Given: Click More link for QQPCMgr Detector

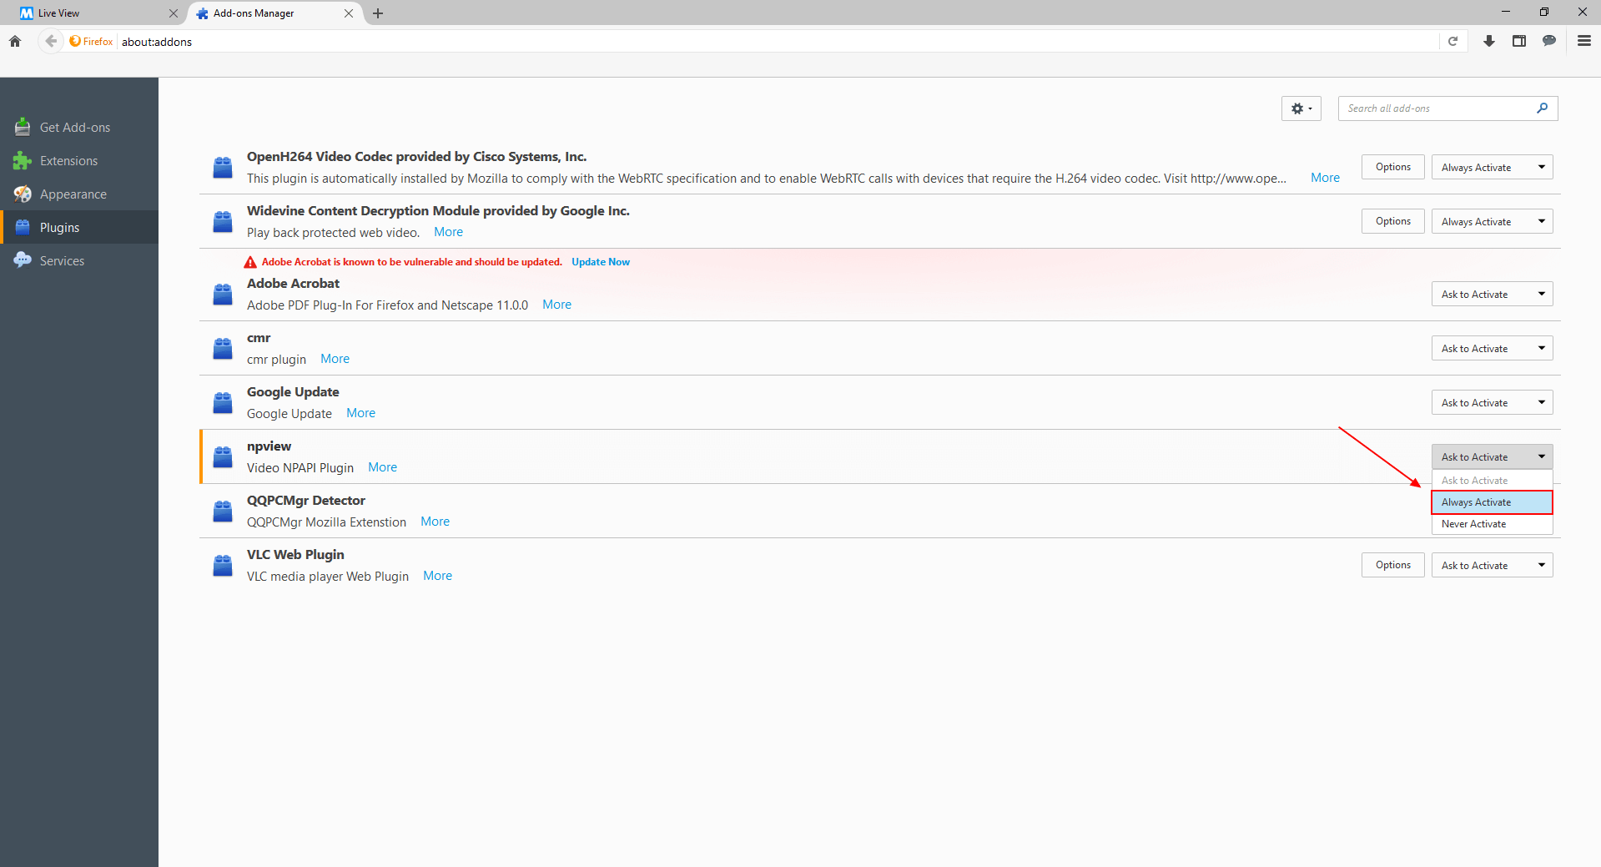Looking at the screenshot, I should tap(435, 522).
